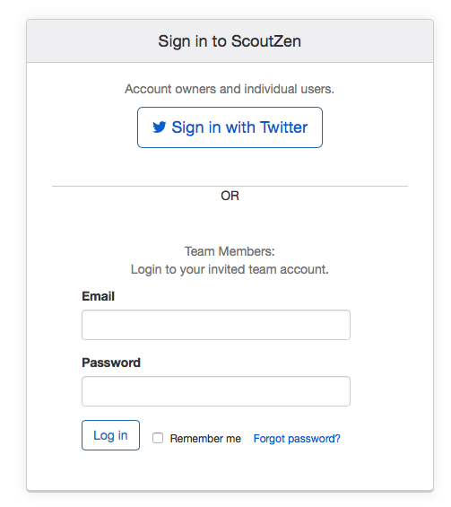Click the Log in button
The width and height of the screenshot is (451, 507).
[110, 435]
